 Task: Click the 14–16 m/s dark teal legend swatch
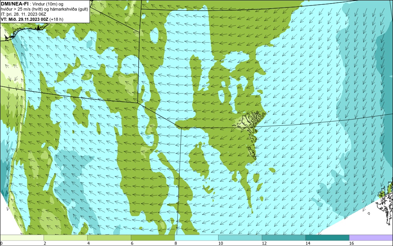327,238
